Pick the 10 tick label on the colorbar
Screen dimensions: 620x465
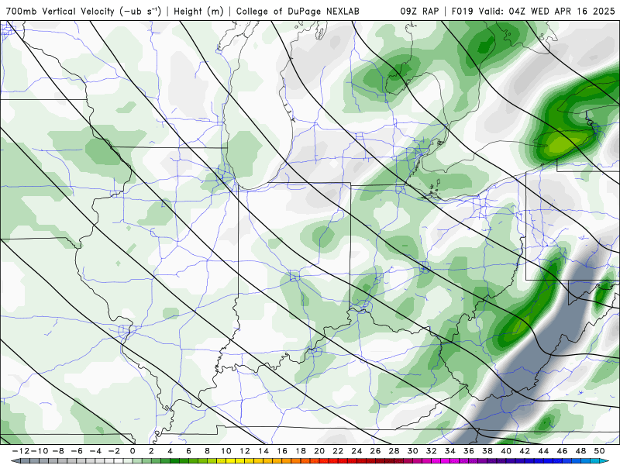tap(226, 451)
